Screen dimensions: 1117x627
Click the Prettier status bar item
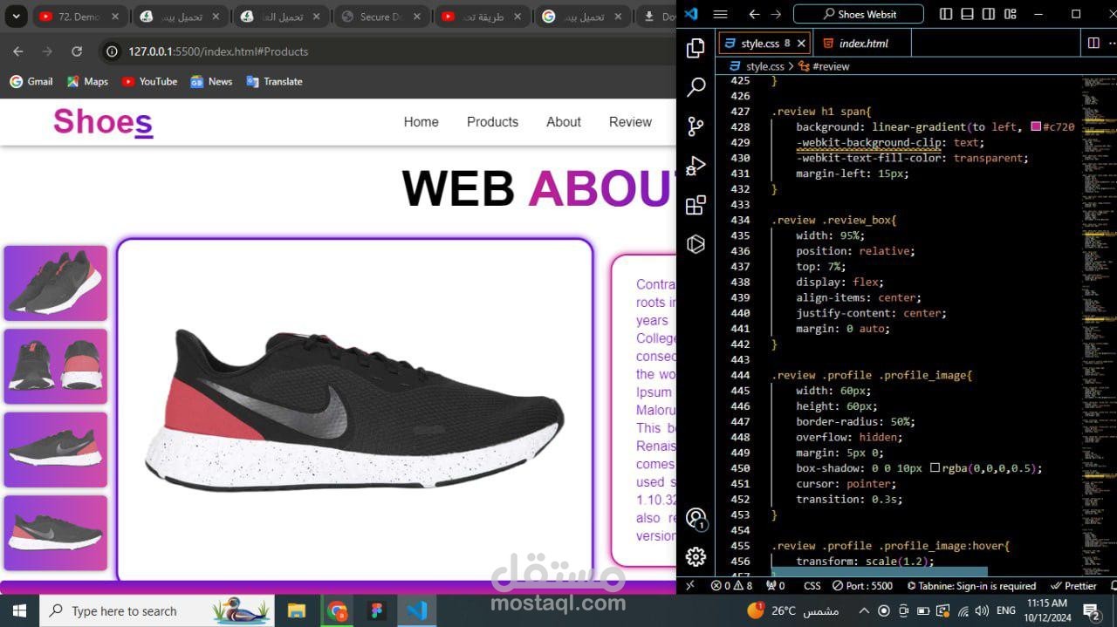[x=1073, y=586]
